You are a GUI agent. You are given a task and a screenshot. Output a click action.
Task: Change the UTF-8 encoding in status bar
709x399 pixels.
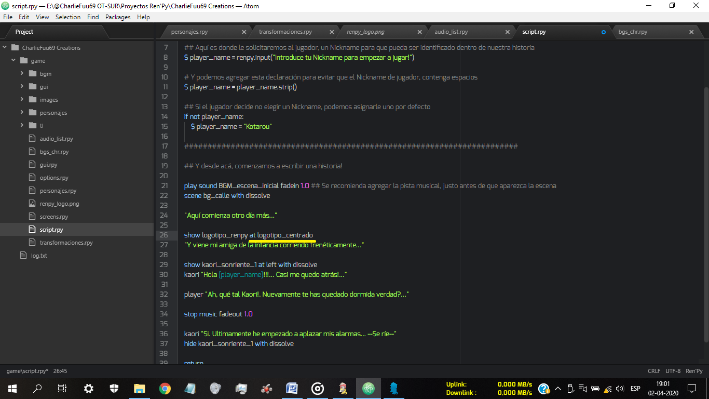(673, 371)
